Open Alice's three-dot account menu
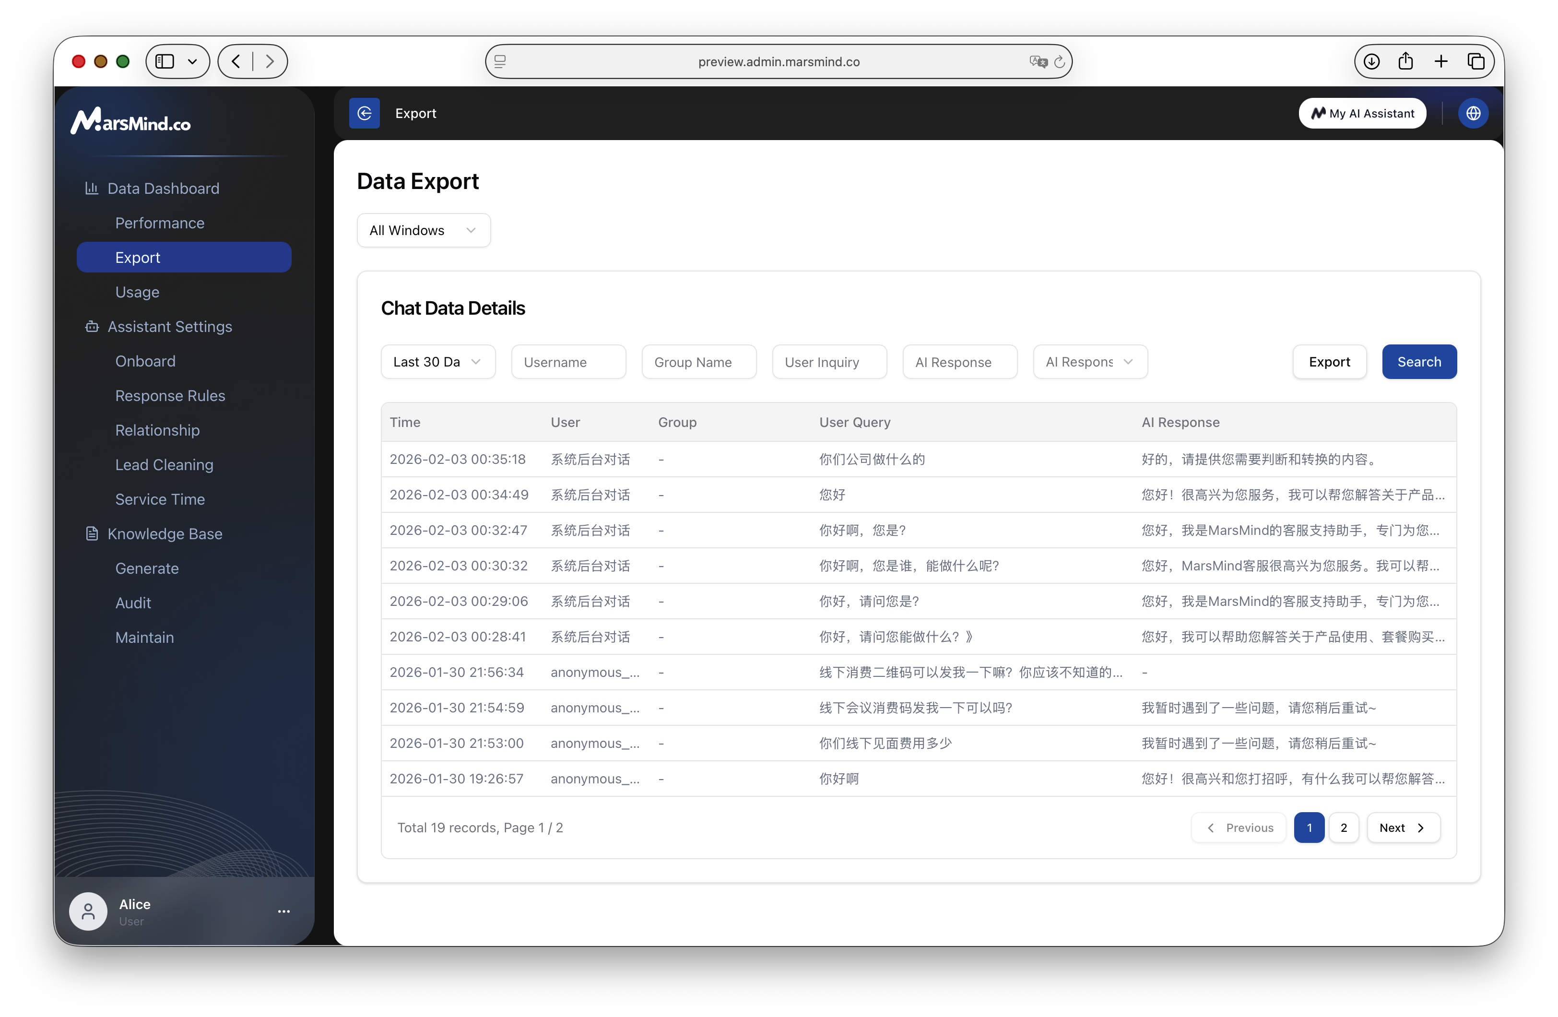 click(x=283, y=911)
